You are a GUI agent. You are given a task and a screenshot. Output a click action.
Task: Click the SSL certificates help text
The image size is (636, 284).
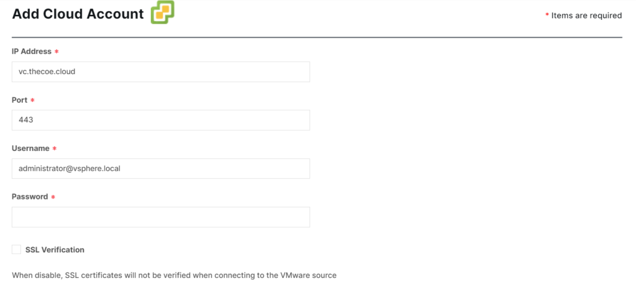(x=174, y=275)
